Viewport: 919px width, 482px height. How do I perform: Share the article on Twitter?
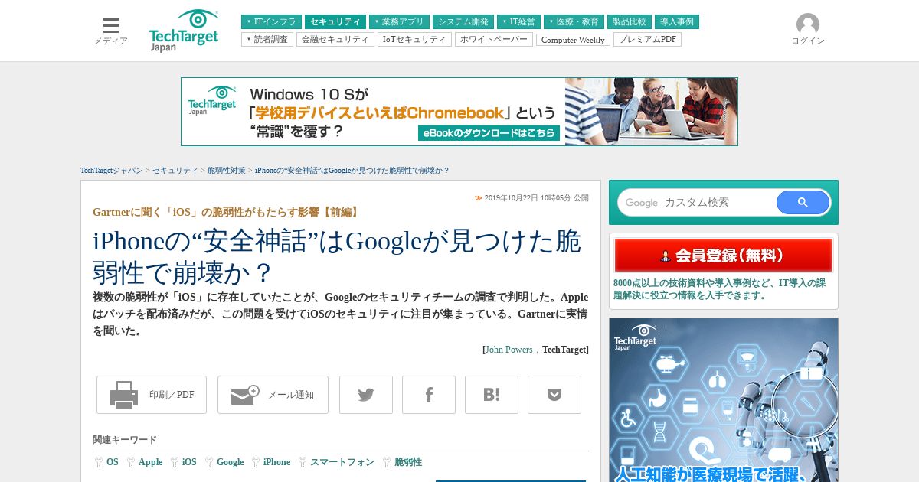click(x=366, y=395)
